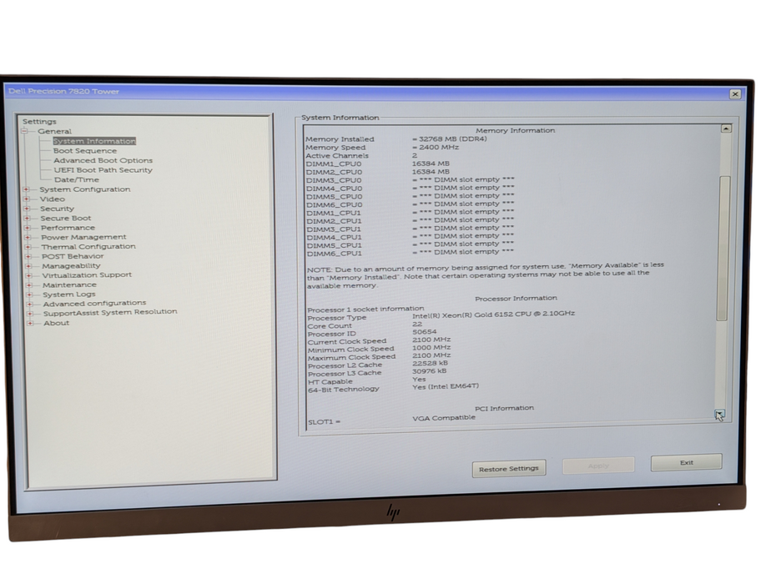Click the DIMM2_CPU0 row label
776x584 pixels.
pyautogui.click(x=334, y=172)
